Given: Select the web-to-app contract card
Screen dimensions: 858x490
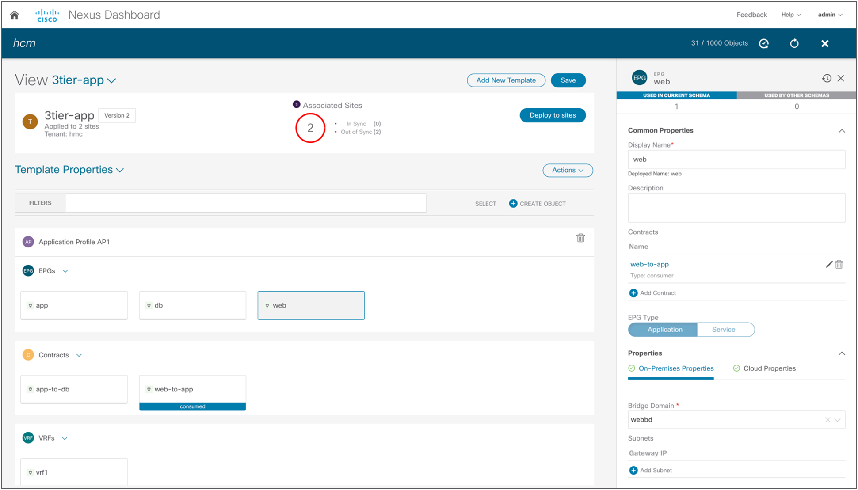Looking at the screenshot, I should tap(192, 393).
